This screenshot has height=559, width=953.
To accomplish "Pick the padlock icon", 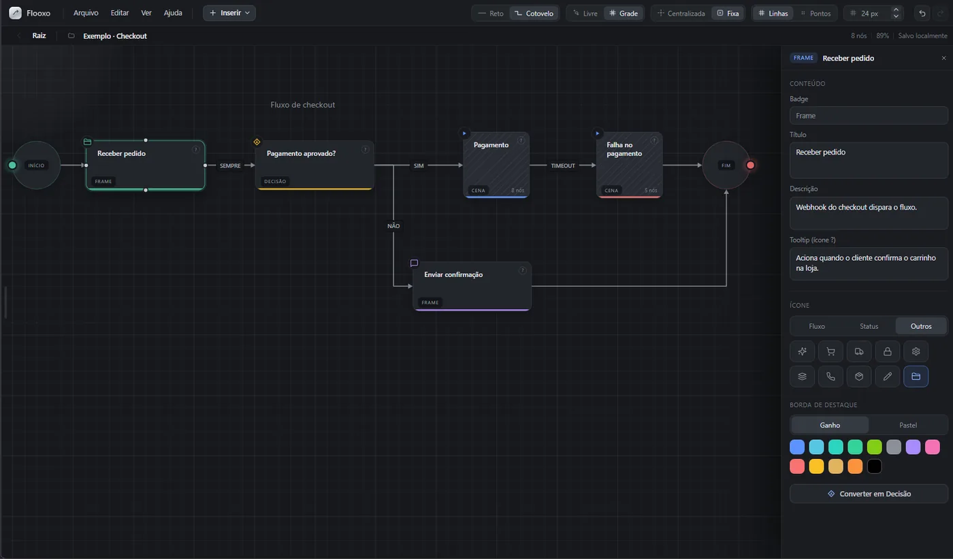I will [x=888, y=351].
